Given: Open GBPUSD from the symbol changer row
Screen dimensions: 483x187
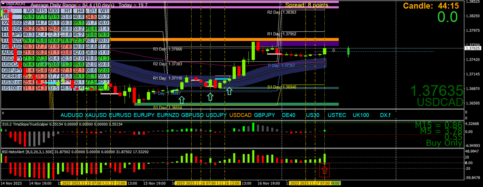Looking at the screenshot, I should [192, 115].
